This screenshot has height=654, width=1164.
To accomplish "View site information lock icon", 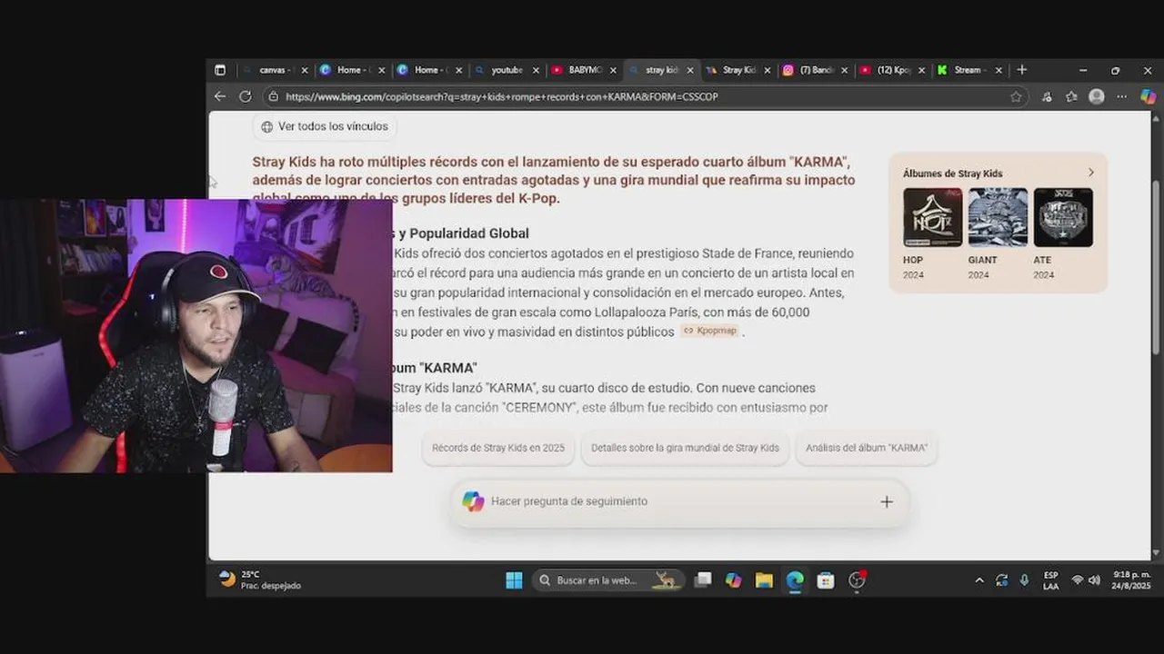I will [272, 96].
